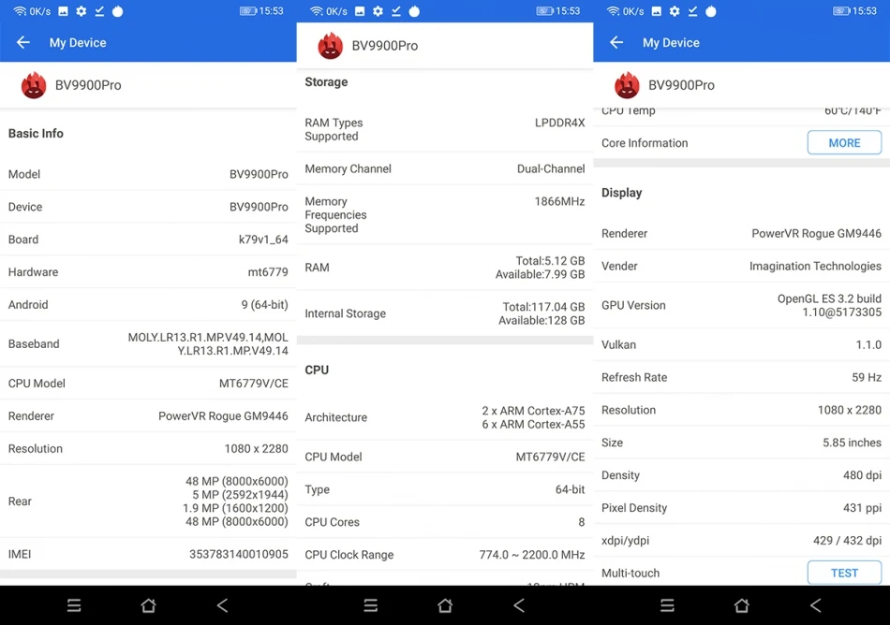Tap Wi-Fi icon in left screen status bar

tap(20, 11)
